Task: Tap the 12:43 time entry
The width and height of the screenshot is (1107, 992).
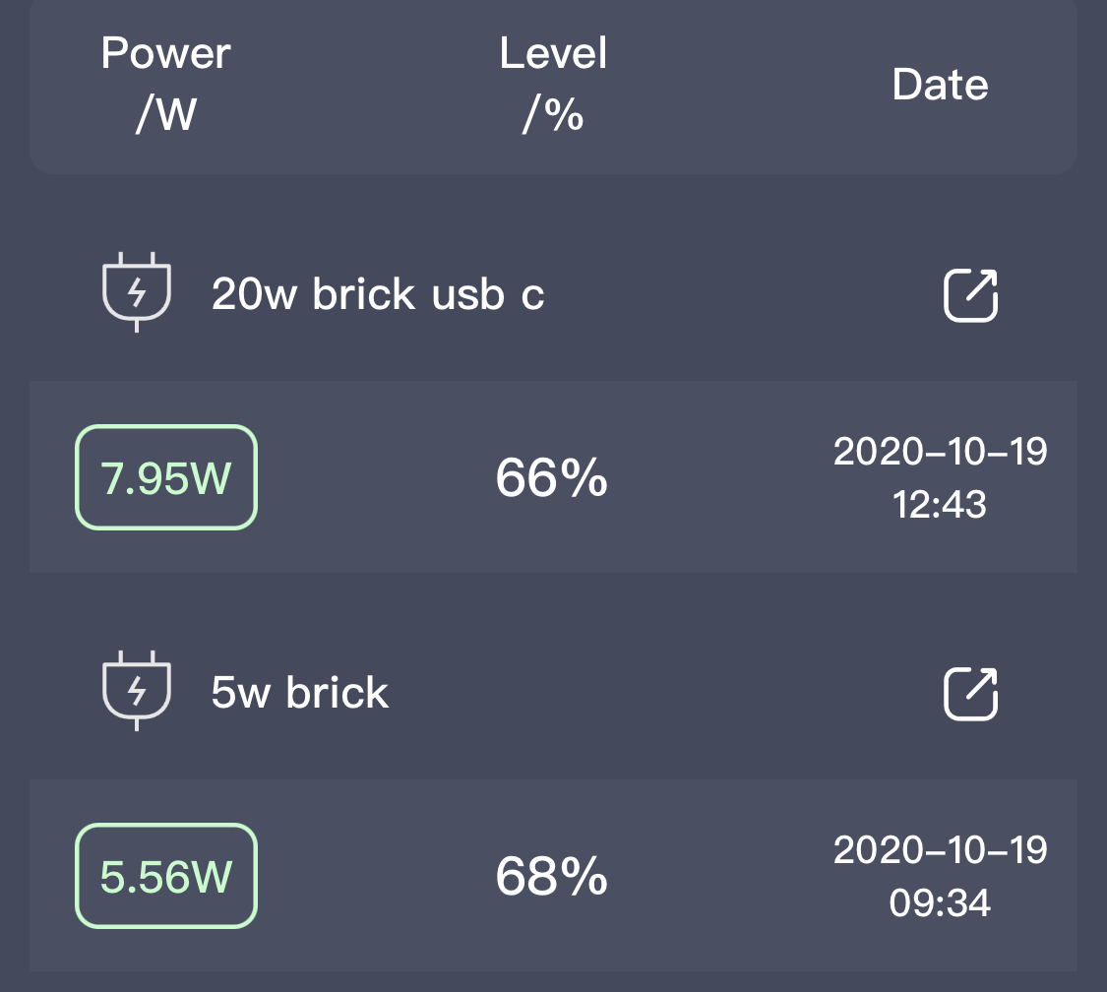Action: point(940,505)
